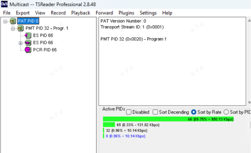
Task: Click the PID 65 bandwidth bar
Action: click(x=109, y=125)
